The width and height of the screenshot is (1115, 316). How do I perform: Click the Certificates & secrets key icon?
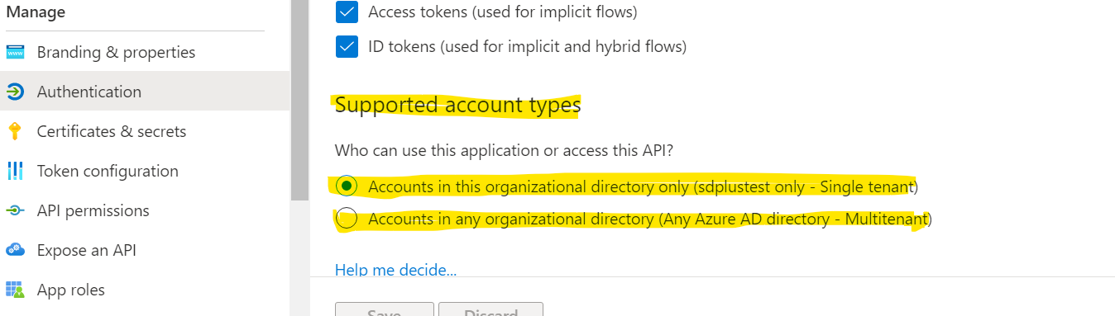click(15, 132)
